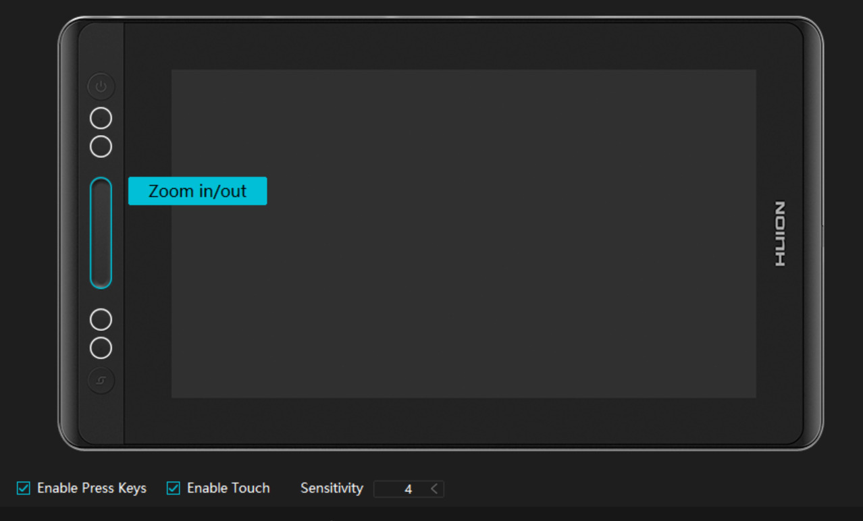Image resolution: width=863 pixels, height=521 pixels.
Task: Toggle the Enable Press Keys checkbox
Action: 24,488
